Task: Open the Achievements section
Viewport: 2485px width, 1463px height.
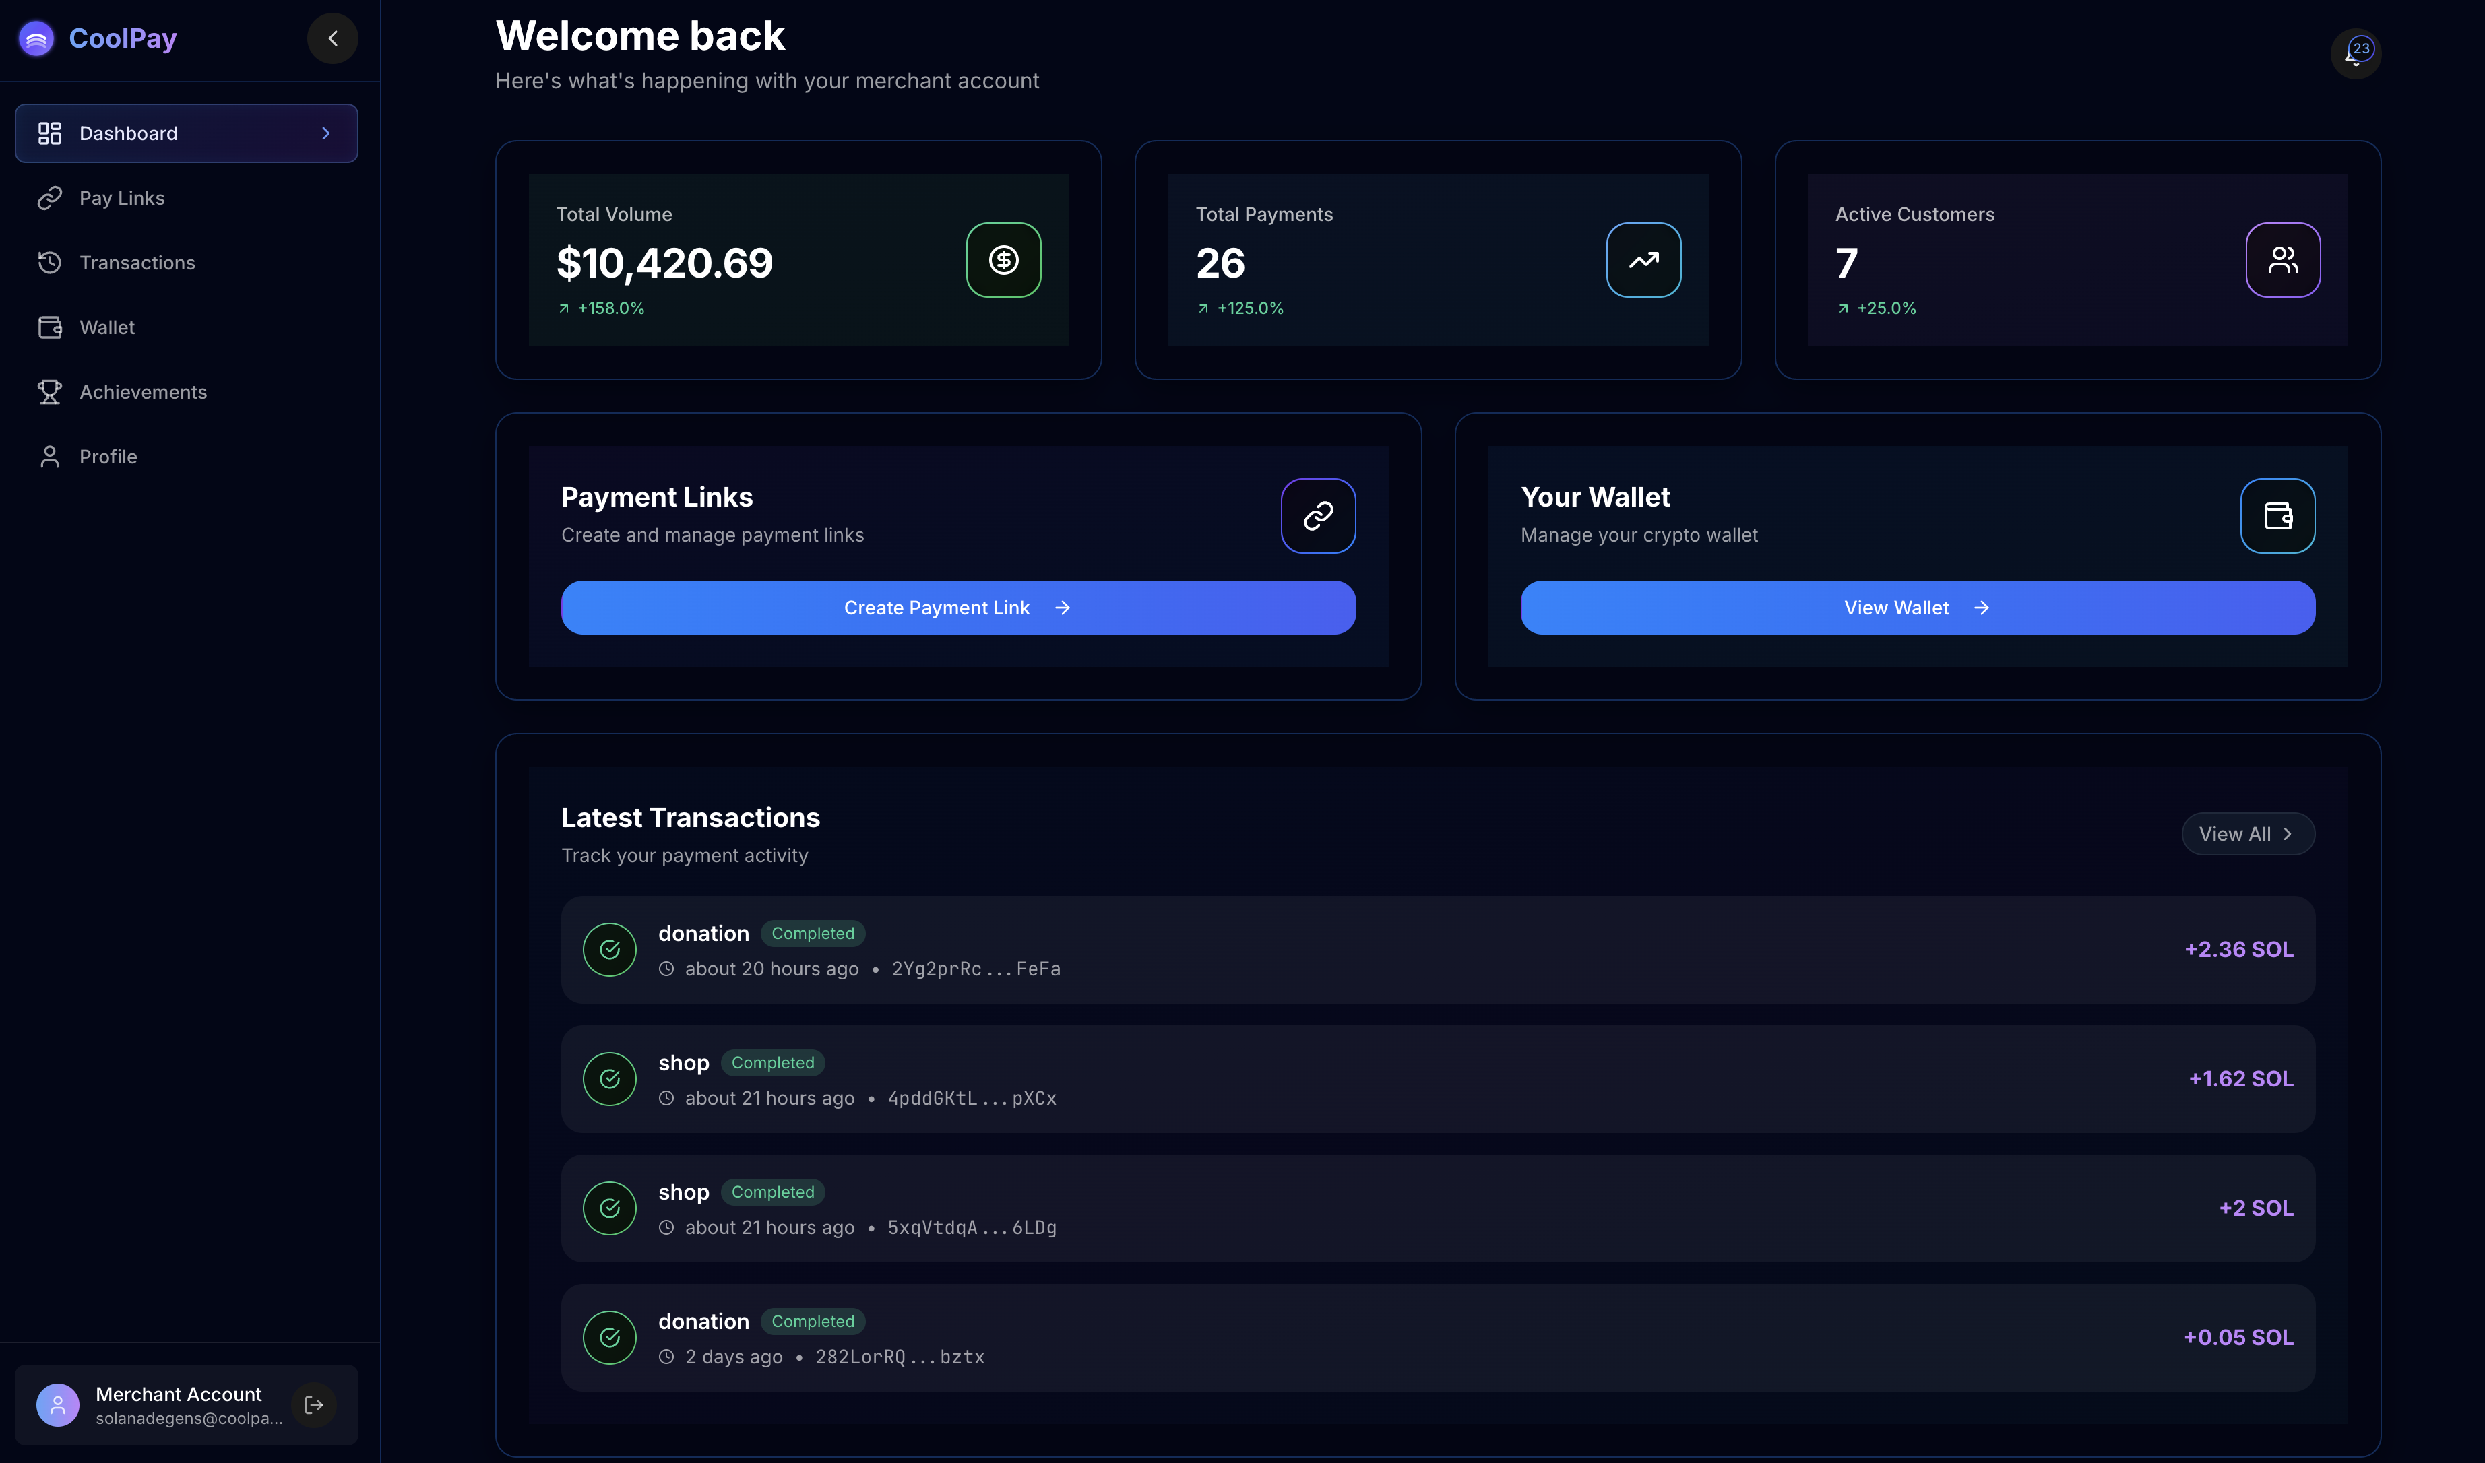Action: tap(187, 391)
